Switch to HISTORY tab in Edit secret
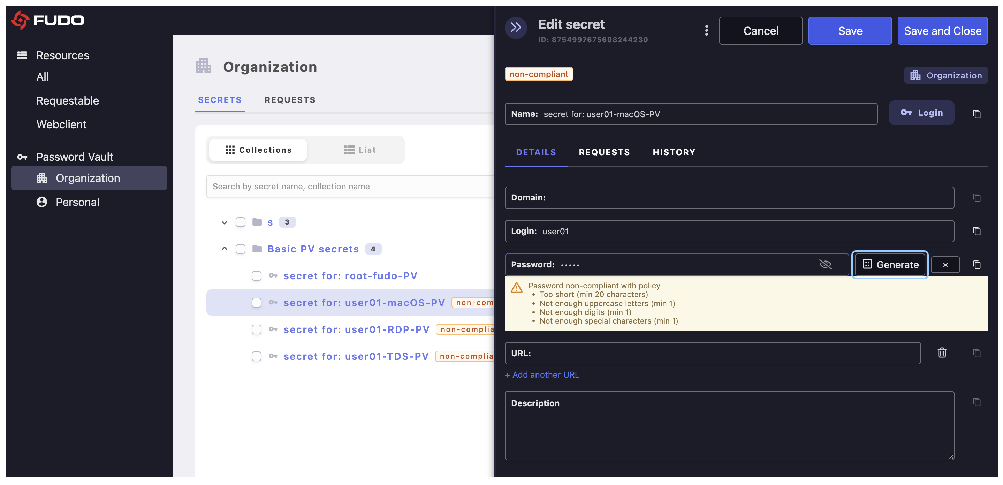1003x485 pixels. pos(674,152)
